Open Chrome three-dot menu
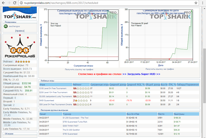The width and height of the screenshot is (206, 138). point(203,3)
